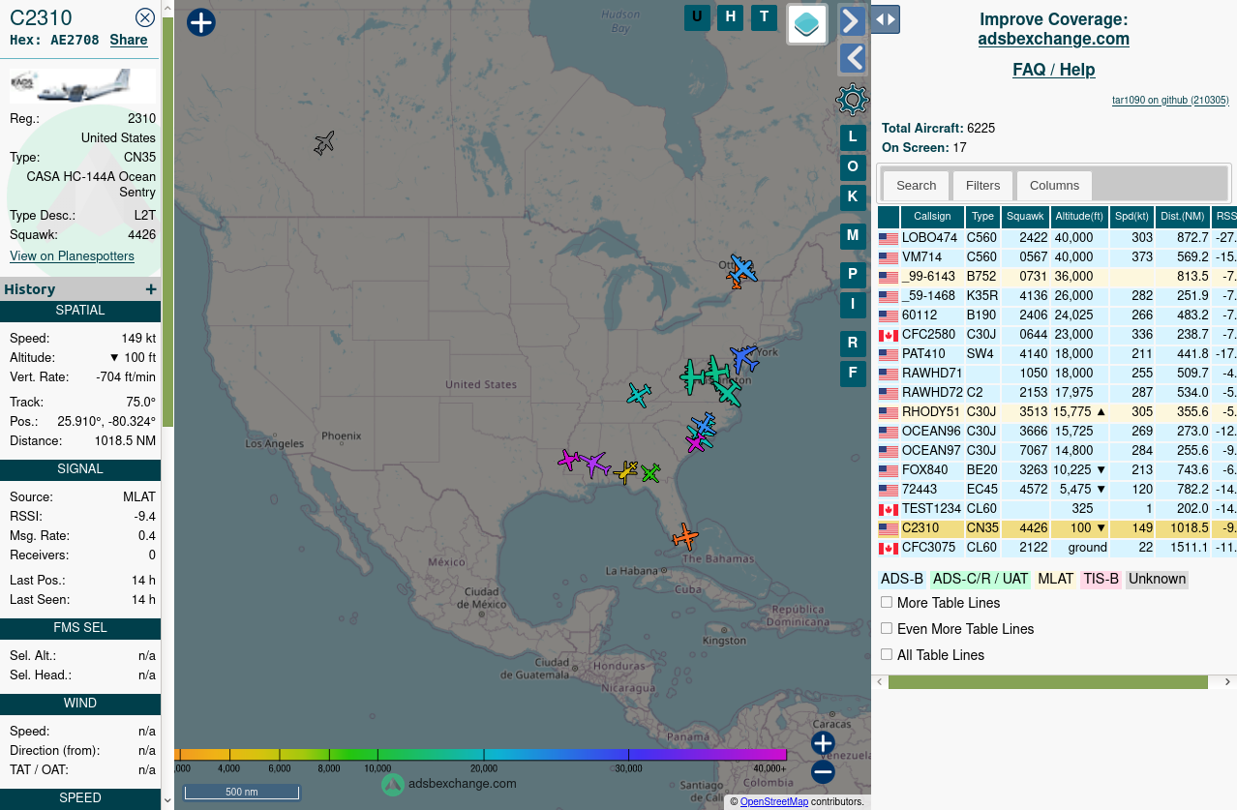Image resolution: width=1237 pixels, height=810 pixels.
Task: Select the yellow aircraft on Gulf coast
Action: [626, 471]
